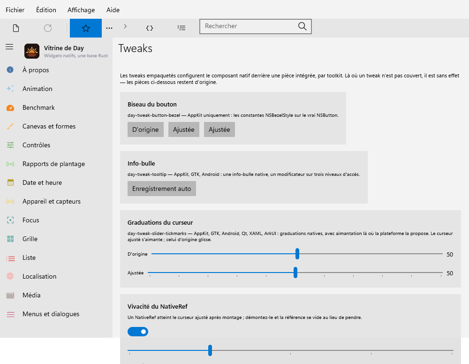Click the Rapports de plantage signal icon
Image resolution: width=469 pixels, height=364 pixels.
[x=10, y=164]
